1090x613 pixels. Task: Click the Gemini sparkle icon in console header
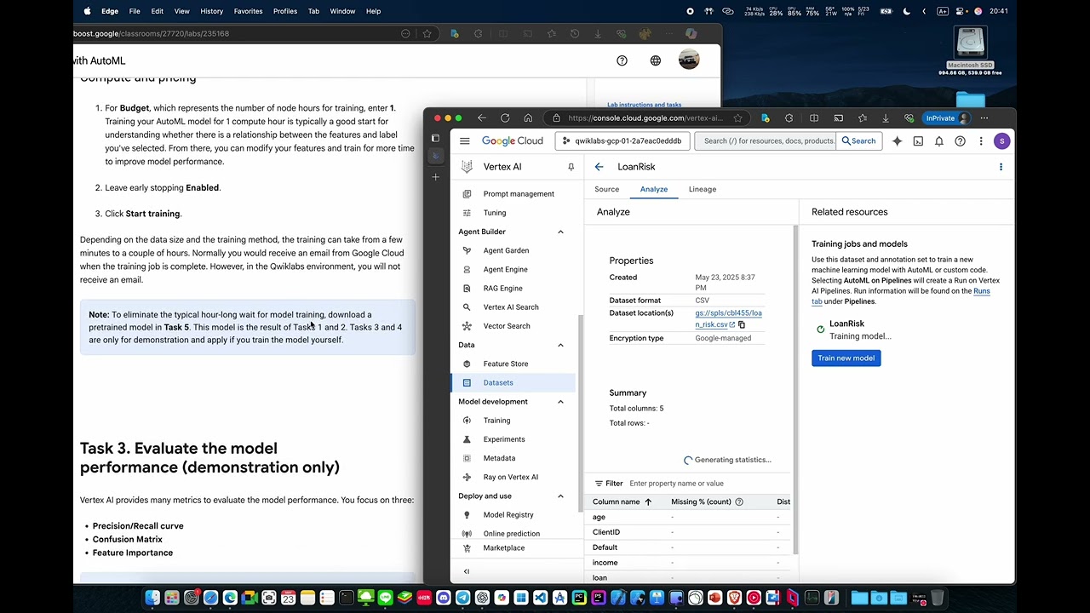point(897,141)
